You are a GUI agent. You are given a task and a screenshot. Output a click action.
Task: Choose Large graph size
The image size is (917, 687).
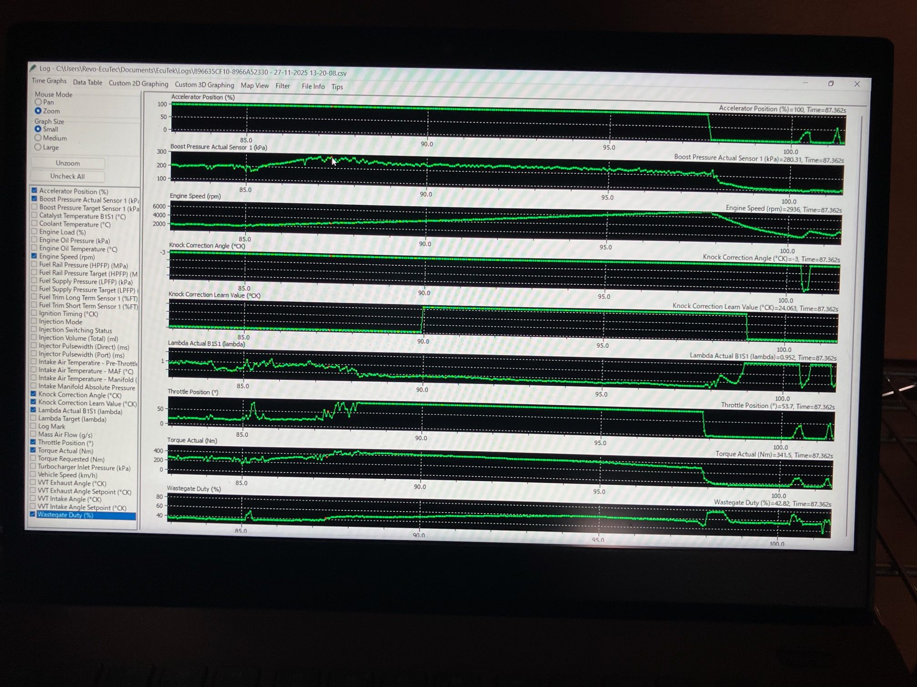38,147
